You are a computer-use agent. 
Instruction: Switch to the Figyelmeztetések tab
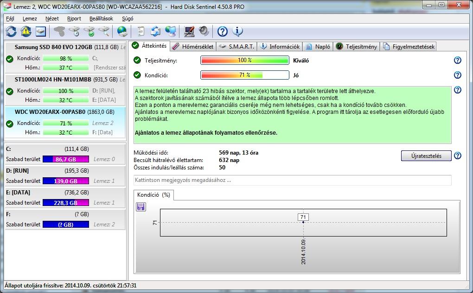(x=409, y=47)
